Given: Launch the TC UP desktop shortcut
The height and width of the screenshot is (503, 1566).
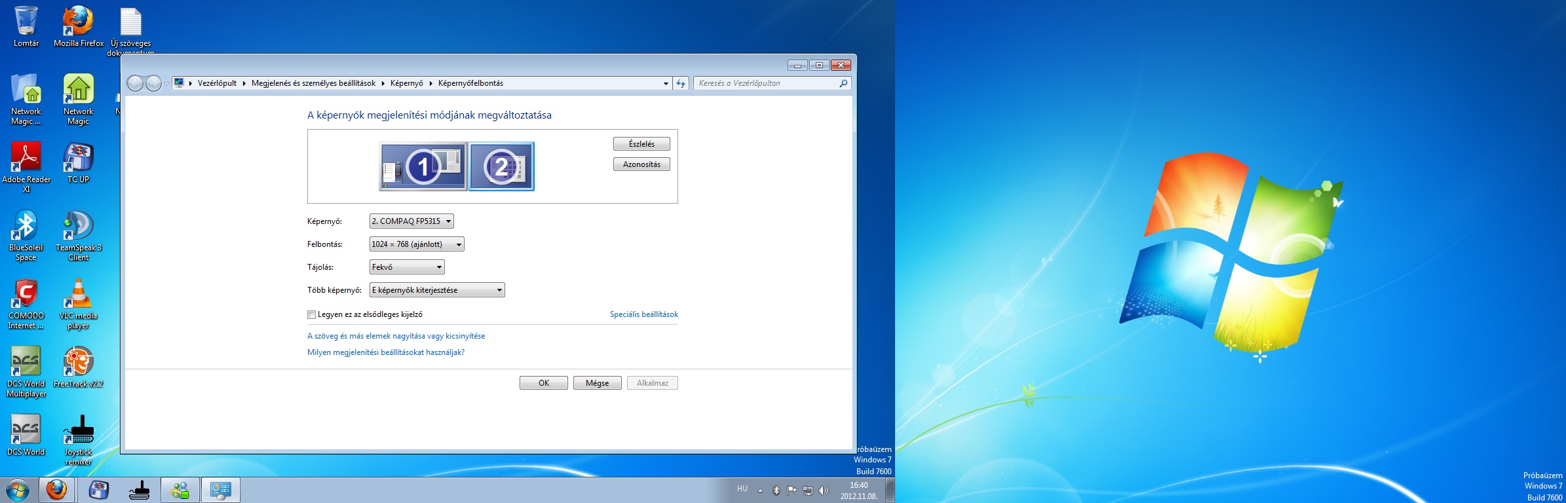Looking at the screenshot, I should tap(79, 164).
